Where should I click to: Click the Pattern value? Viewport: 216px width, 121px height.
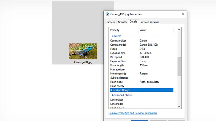(x=144, y=73)
